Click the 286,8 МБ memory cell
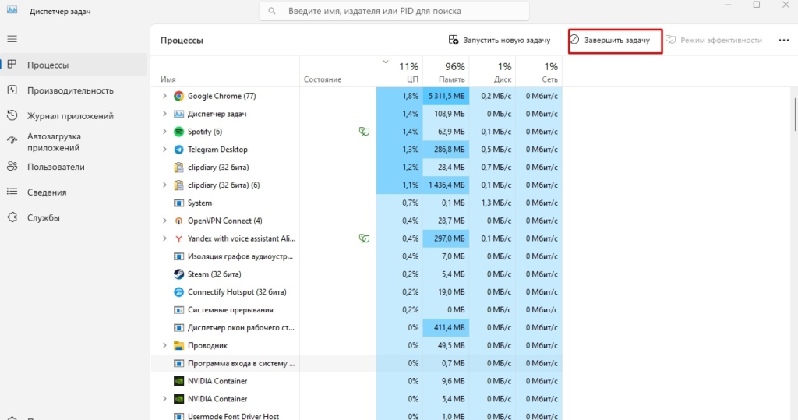Screen dimensions: 798x420 [x=446, y=149]
